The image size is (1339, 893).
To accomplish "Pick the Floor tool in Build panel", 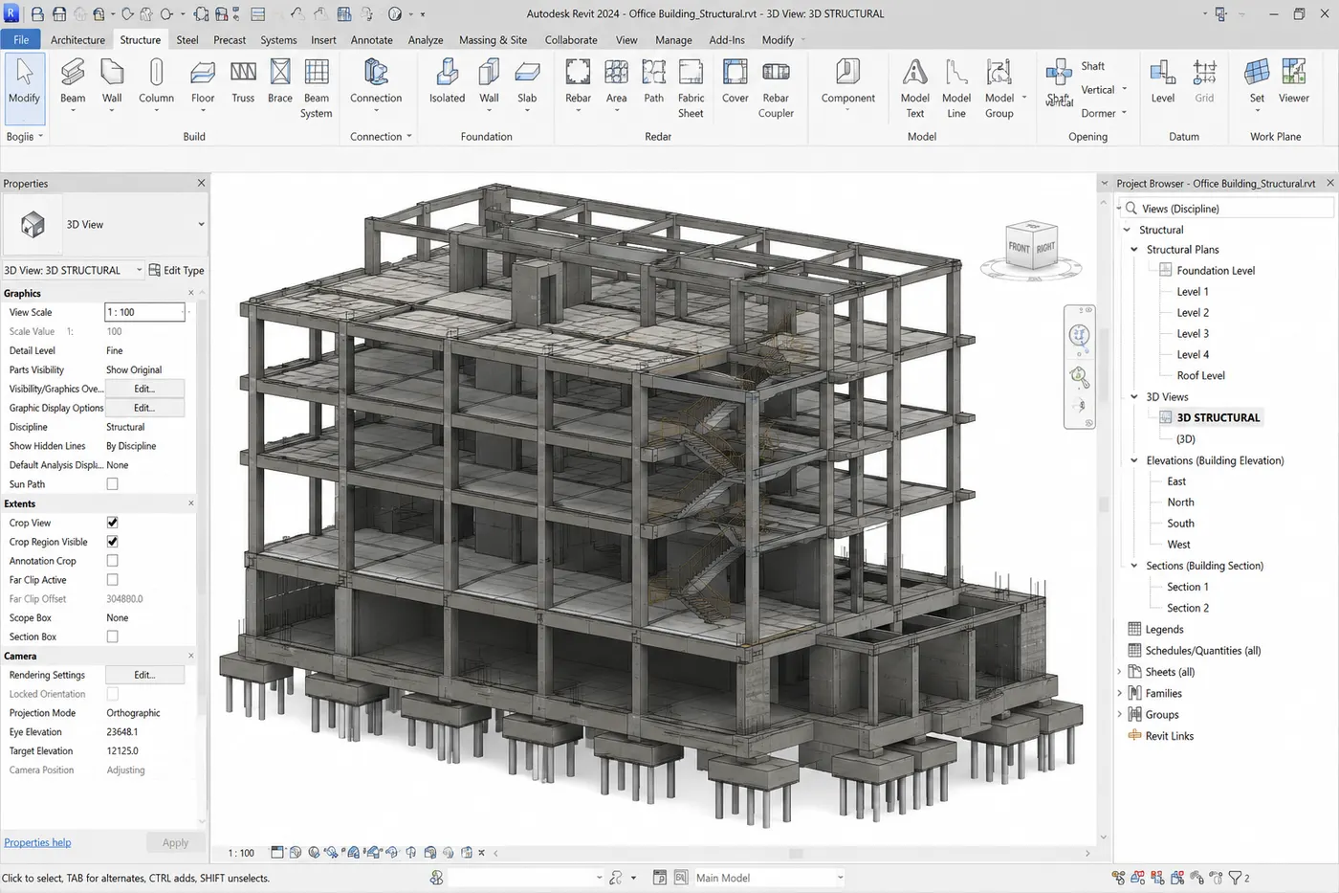I will click(203, 82).
